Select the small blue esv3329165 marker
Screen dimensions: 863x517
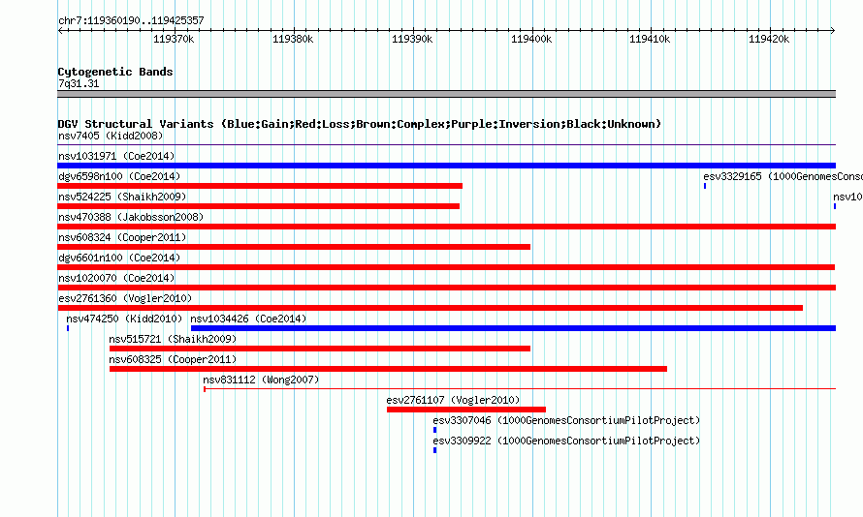[x=705, y=186]
